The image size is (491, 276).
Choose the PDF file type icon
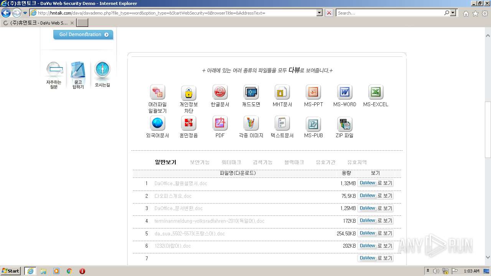(220, 123)
